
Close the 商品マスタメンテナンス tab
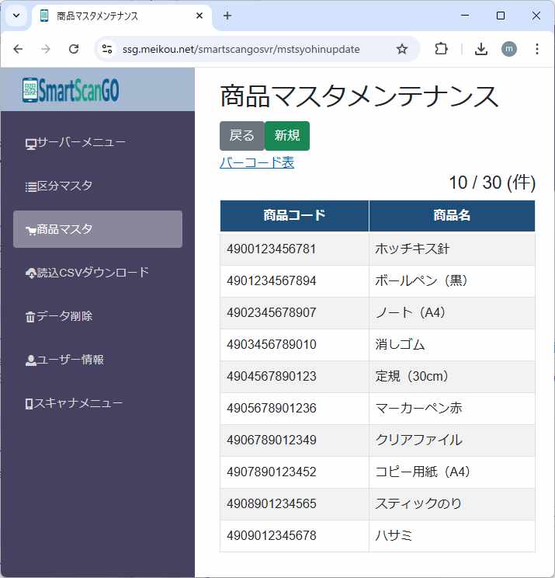(199, 16)
